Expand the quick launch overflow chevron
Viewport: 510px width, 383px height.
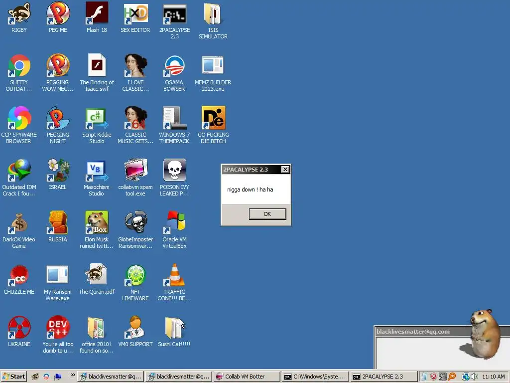pyautogui.click(x=73, y=375)
